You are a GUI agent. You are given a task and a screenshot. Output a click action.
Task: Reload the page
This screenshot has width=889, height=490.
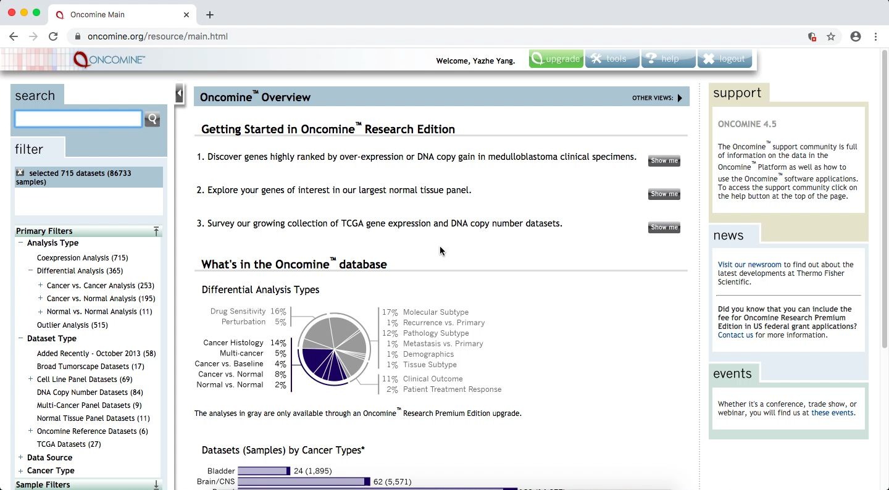point(53,36)
